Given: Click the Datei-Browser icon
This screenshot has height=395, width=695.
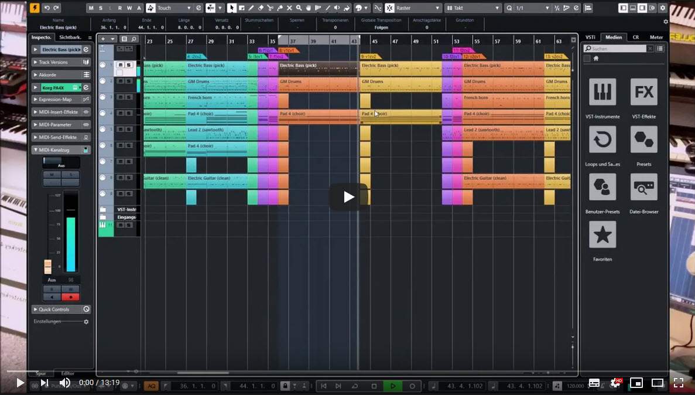Looking at the screenshot, I should 643,188.
